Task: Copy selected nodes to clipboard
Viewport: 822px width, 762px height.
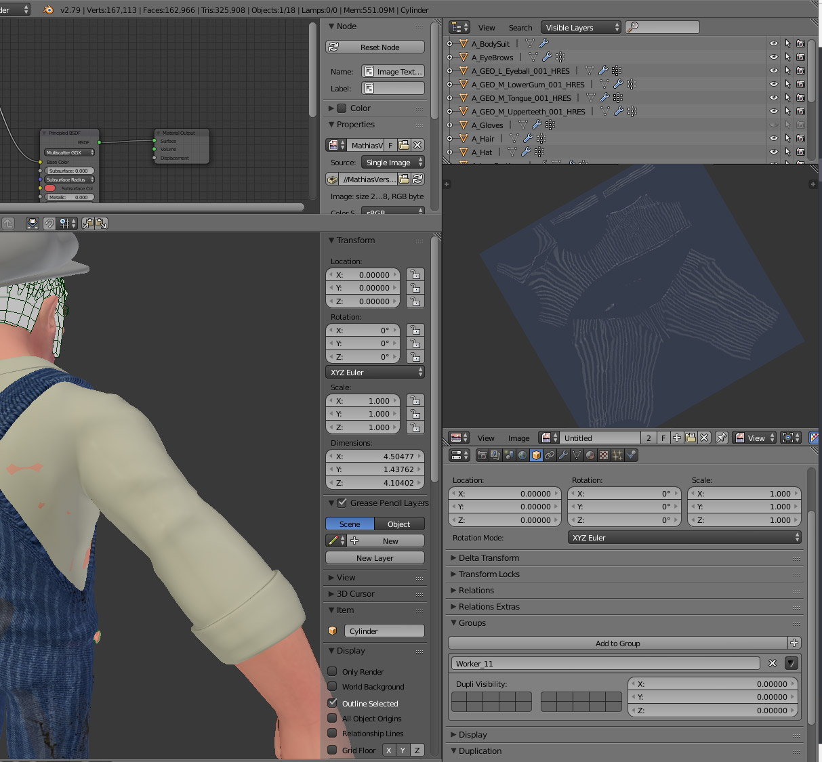Action: tap(87, 223)
